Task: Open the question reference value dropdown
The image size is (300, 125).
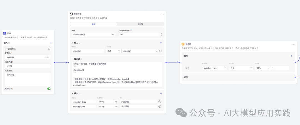Action: click(x=140, y=51)
